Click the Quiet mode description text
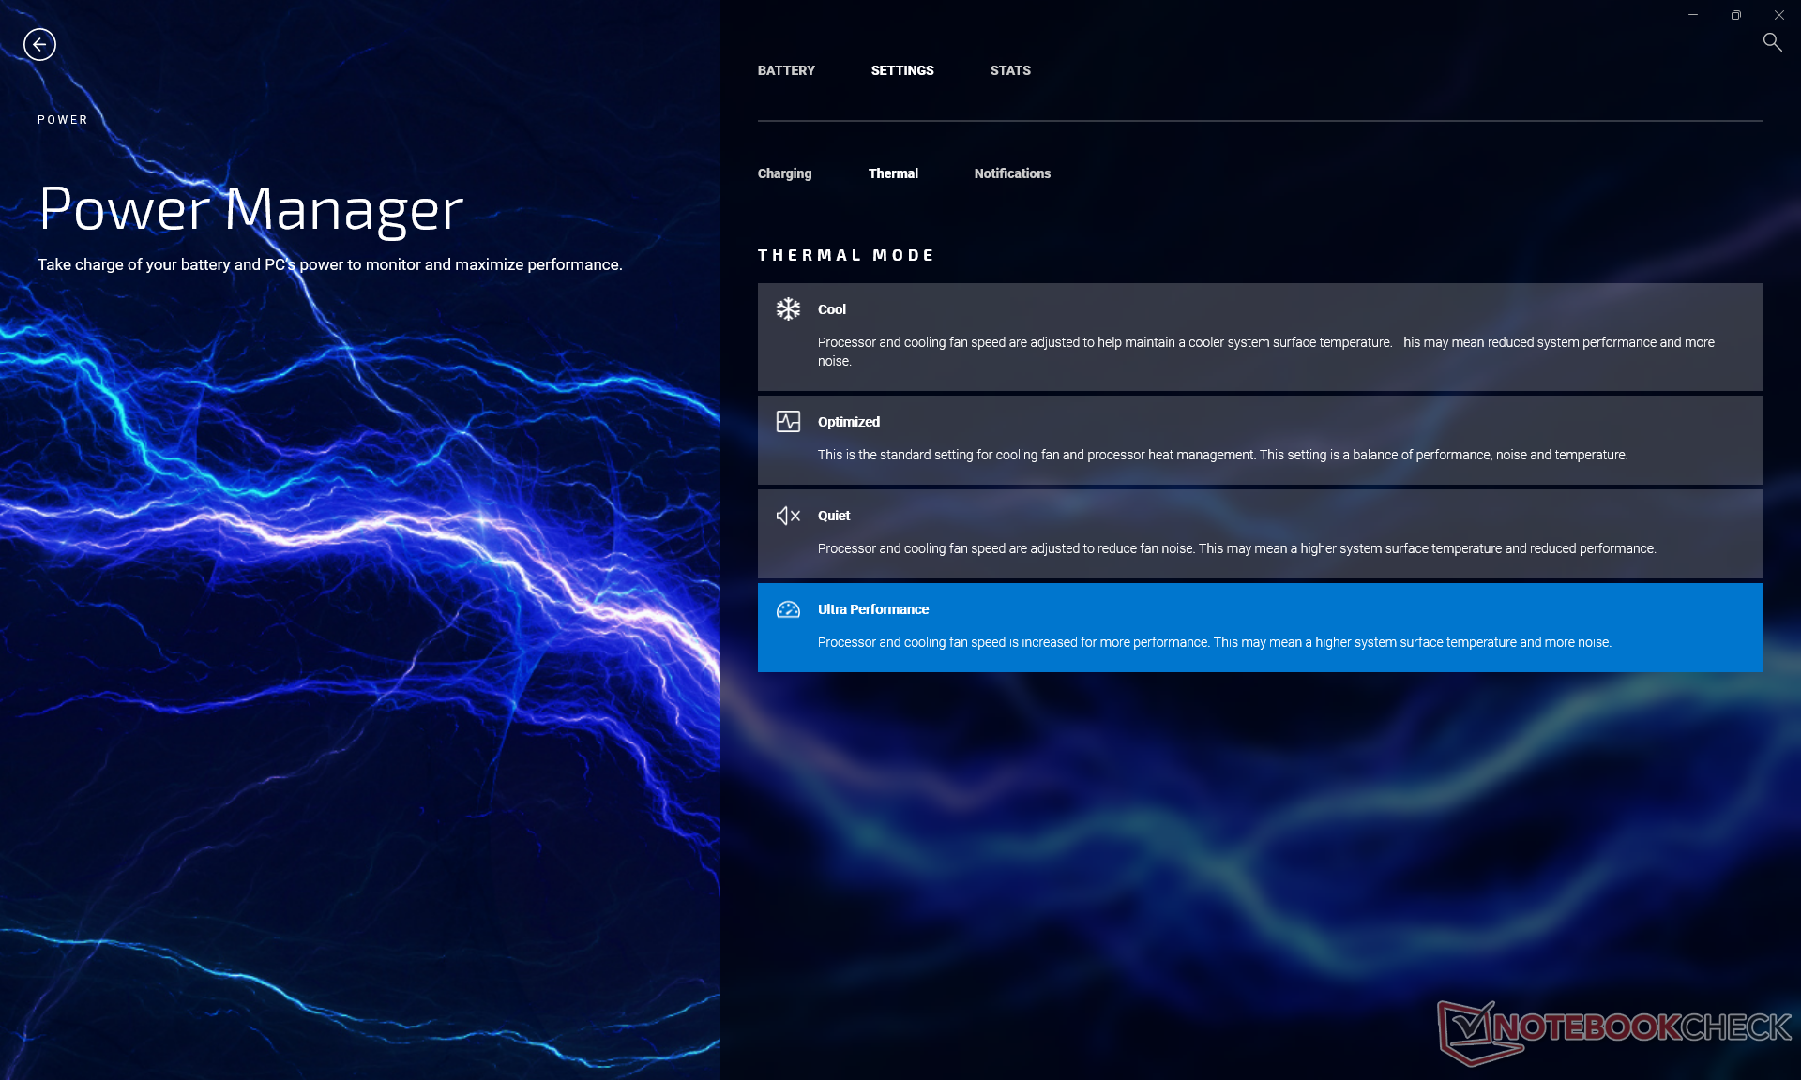1801x1080 pixels. click(1236, 548)
